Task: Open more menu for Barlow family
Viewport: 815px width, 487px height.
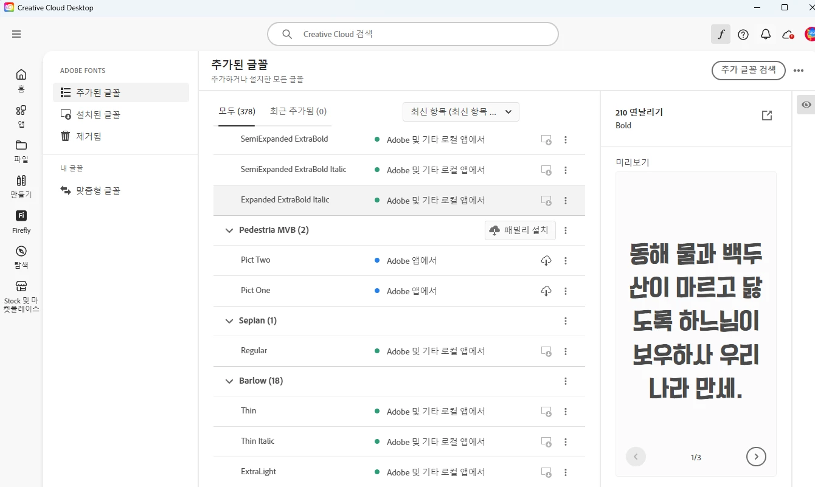Action: click(566, 381)
